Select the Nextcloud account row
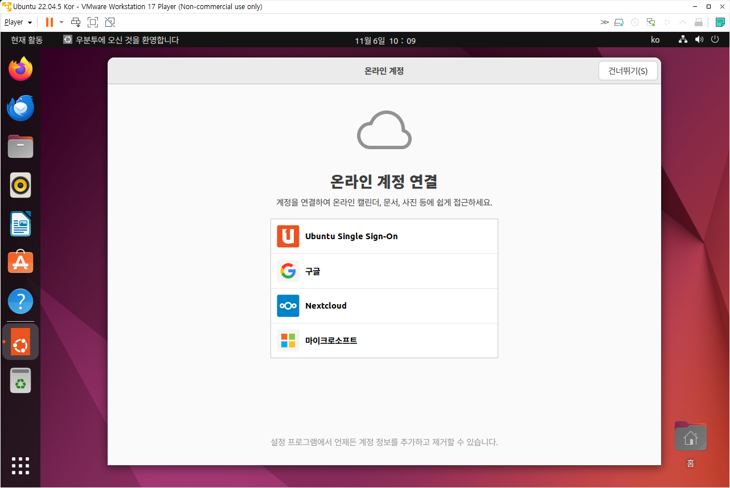The height and width of the screenshot is (488, 730). click(384, 306)
